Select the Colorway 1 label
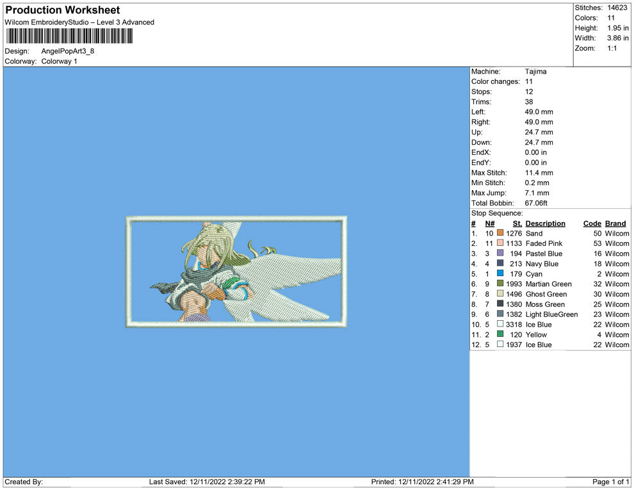The width and height of the screenshot is (634, 488). pos(59,61)
